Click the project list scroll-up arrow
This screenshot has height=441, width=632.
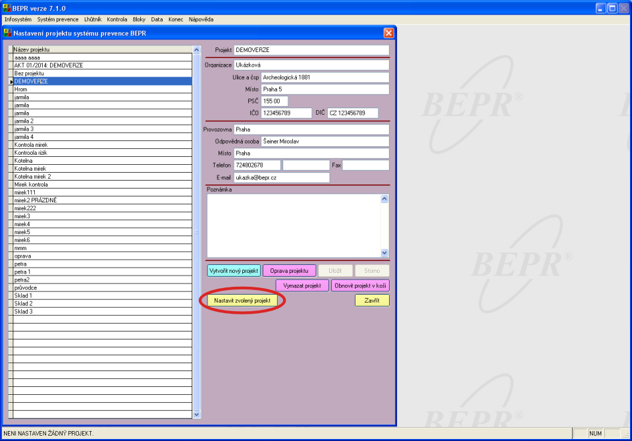click(197, 49)
